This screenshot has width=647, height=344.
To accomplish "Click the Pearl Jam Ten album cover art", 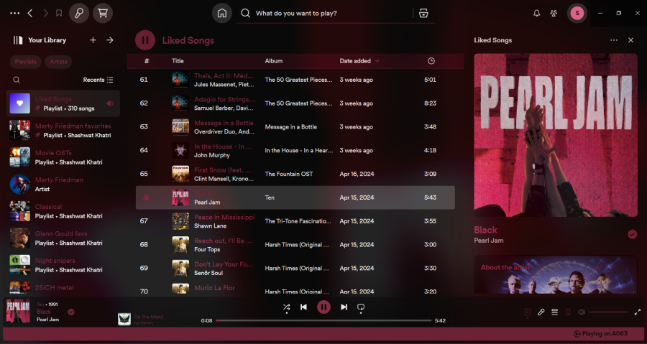I will pyautogui.click(x=556, y=135).
